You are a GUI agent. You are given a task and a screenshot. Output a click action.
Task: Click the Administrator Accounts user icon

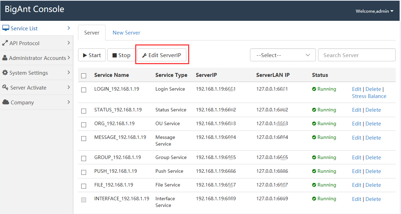pos(5,58)
